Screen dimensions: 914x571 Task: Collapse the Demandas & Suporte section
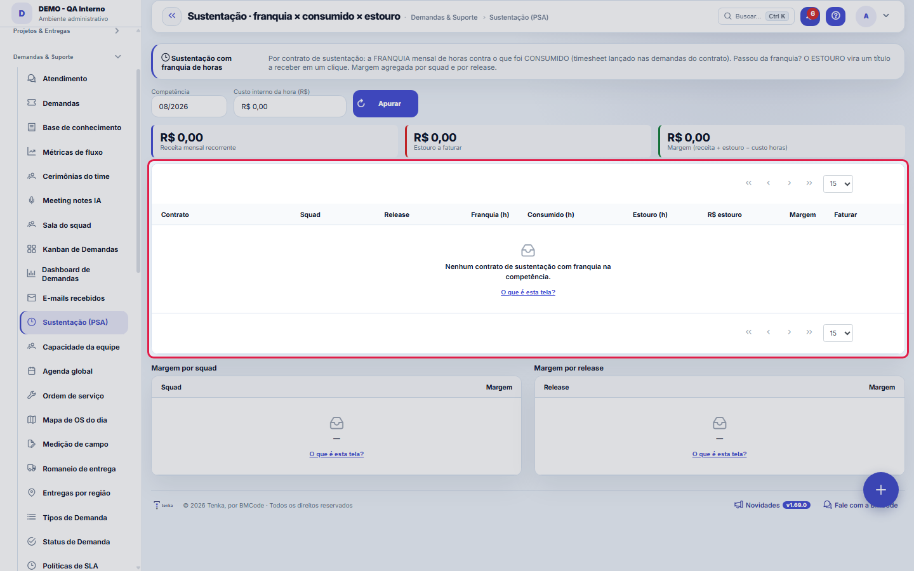[117, 56]
